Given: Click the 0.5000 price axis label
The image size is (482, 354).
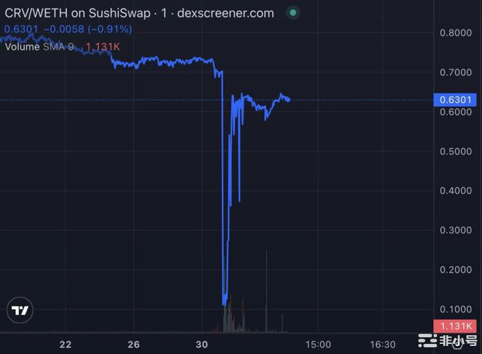Looking at the screenshot, I should point(456,152).
